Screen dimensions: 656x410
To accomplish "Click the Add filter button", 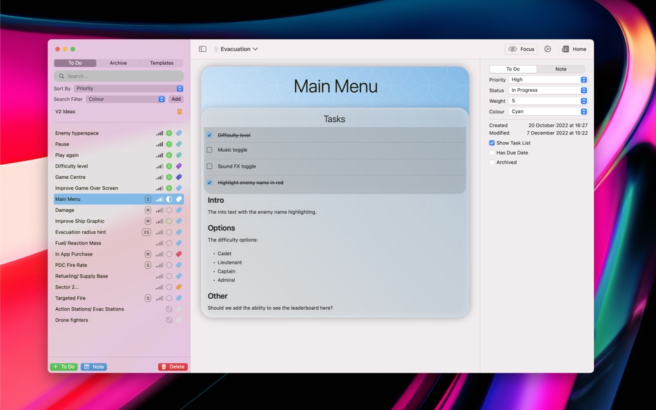I will (x=176, y=99).
